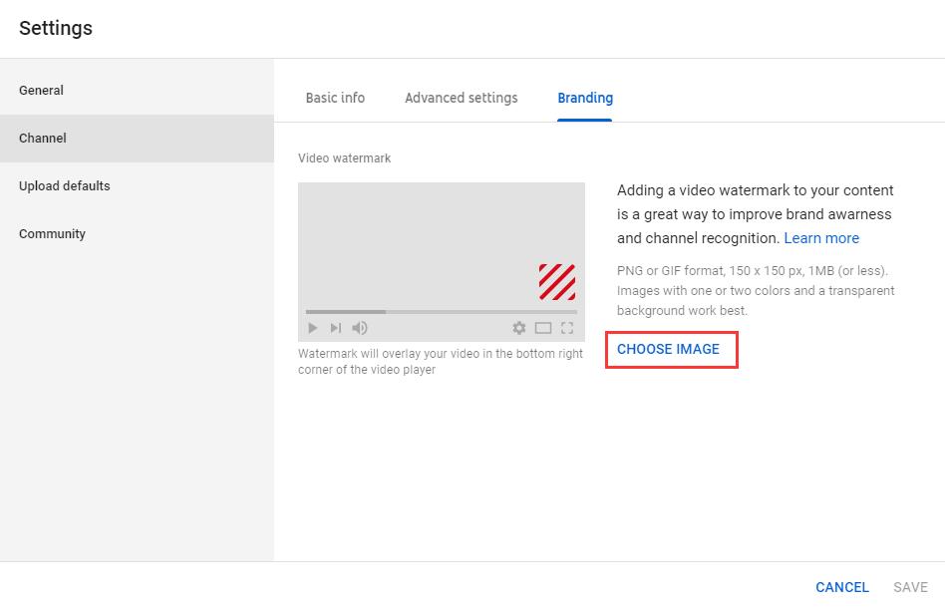Switch to the Advanced settings tab
The height and width of the screenshot is (609, 945).
pyautogui.click(x=462, y=98)
